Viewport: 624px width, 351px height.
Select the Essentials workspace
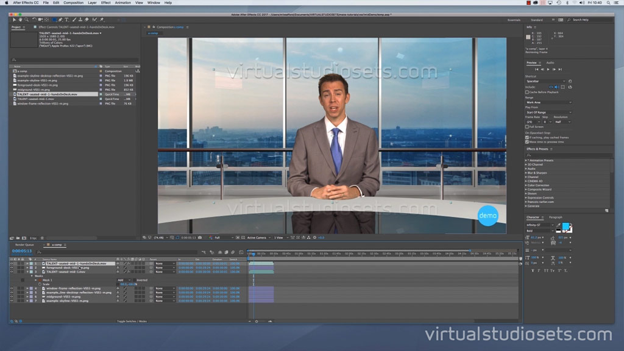(514, 20)
